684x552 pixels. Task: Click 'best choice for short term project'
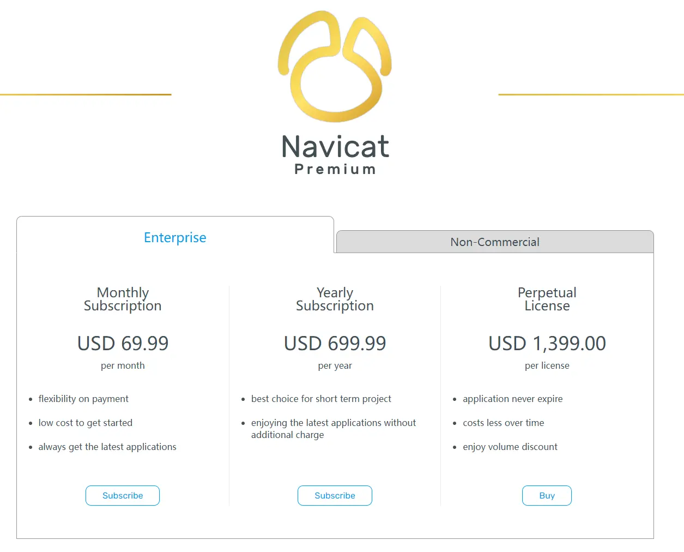[321, 399]
